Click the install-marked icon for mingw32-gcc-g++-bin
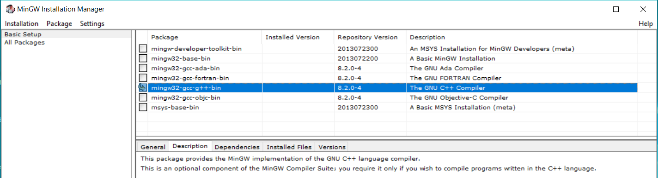658x178 pixels. point(143,87)
